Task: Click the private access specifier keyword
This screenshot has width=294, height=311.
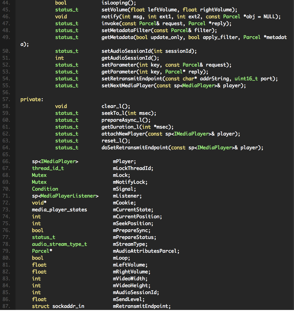Action: [31, 99]
